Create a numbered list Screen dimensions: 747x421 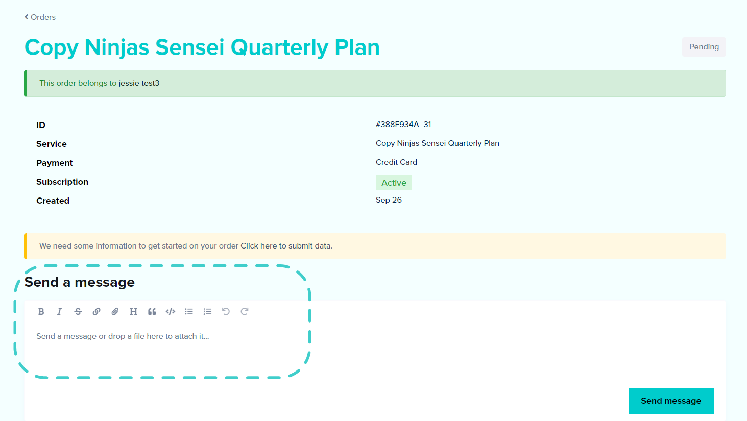coord(207,311)
